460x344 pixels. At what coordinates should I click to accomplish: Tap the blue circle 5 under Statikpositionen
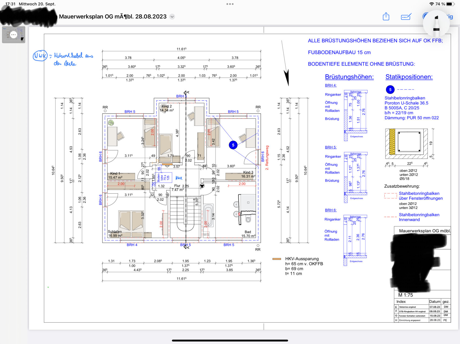coord(390,90)
